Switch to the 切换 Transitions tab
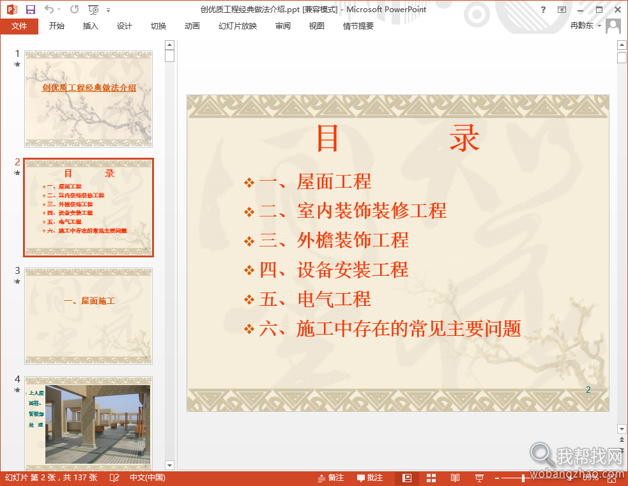 158,26
